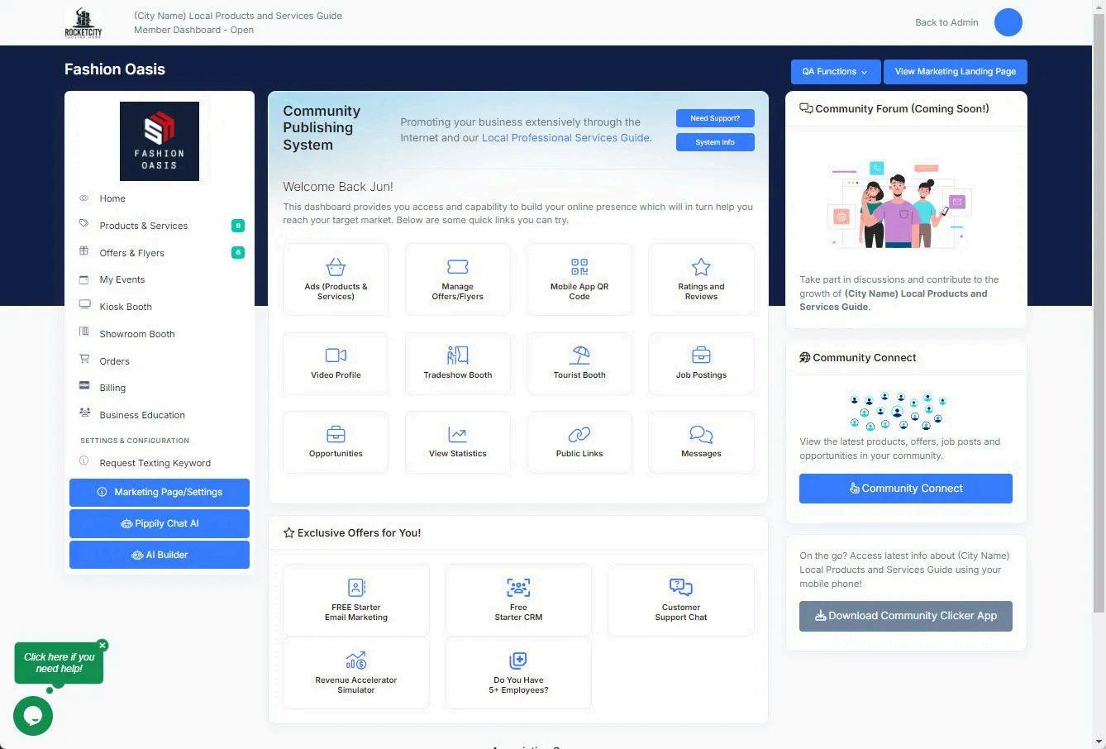This screenshot has width=1106, height=749.
Task: Open the Messages chat bubbles tile
Action: point(701,442)
